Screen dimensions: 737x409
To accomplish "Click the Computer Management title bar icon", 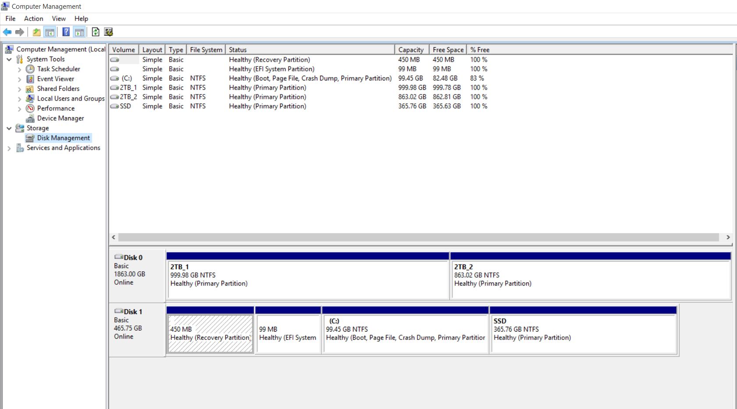I will pos(5,6).
